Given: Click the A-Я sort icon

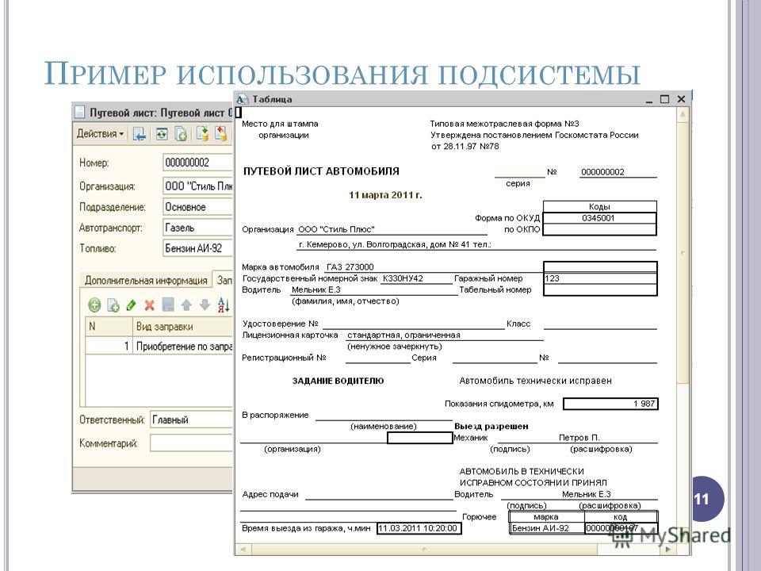Looking at the screenshot, I should pos(224,305).
